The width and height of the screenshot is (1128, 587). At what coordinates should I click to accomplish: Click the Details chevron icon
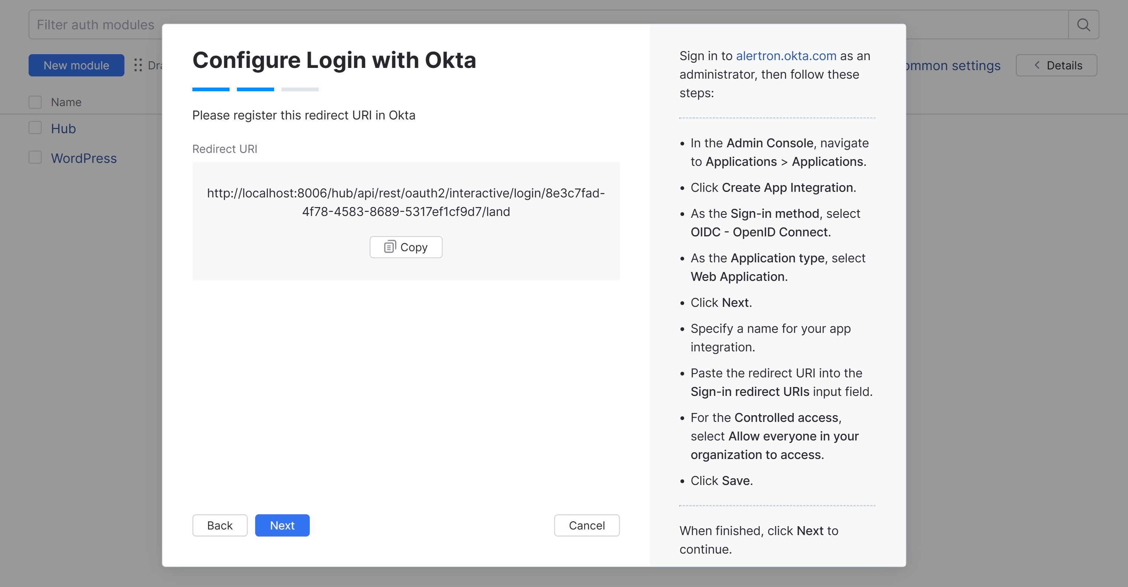click(1037, 65)
